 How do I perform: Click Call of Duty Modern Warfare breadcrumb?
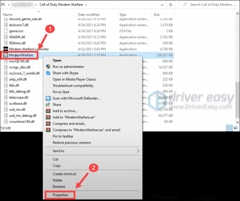tap(61, 4)
